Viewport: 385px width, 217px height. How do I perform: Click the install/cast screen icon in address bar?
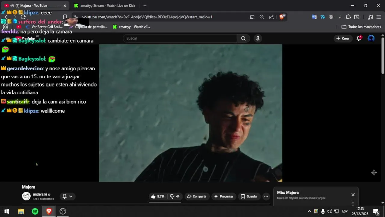pyautogui.click(x=252, y=17)
